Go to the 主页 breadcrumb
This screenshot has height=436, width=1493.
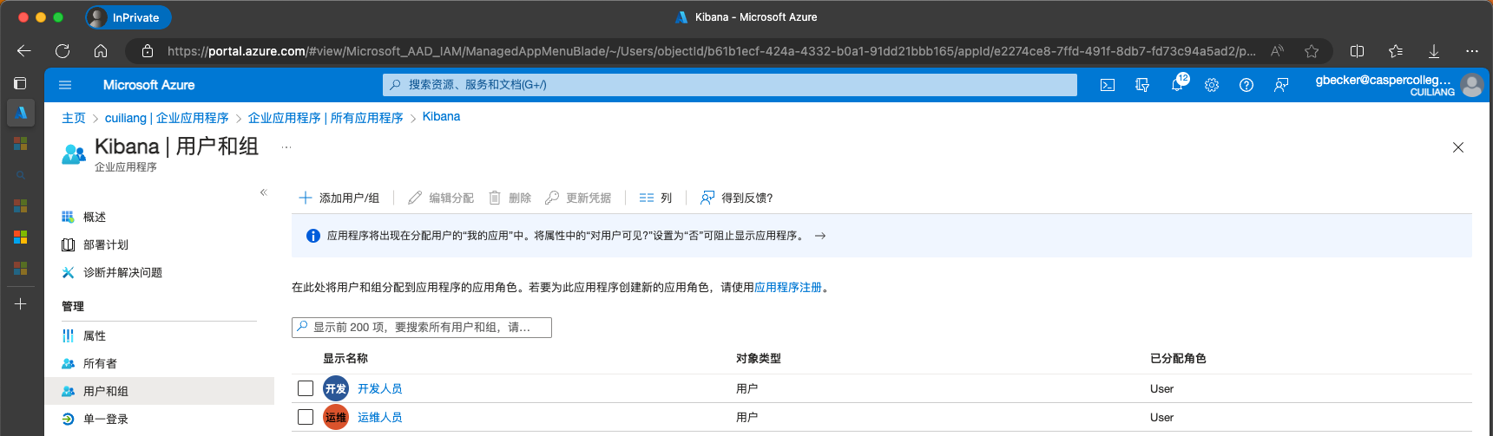[x=74, y=118]
